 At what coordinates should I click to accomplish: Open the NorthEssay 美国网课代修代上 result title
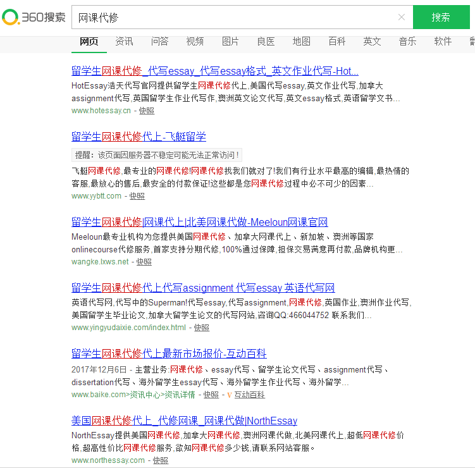(184, 421)
